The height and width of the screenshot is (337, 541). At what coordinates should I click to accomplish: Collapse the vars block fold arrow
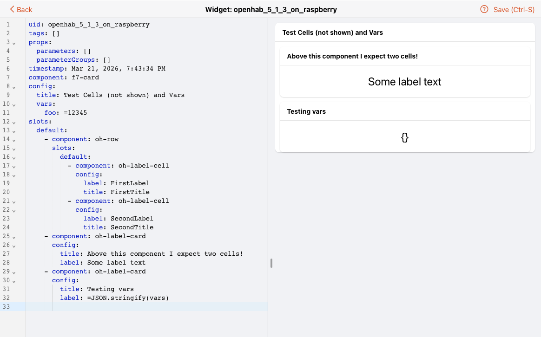click(x=14, y=104)
